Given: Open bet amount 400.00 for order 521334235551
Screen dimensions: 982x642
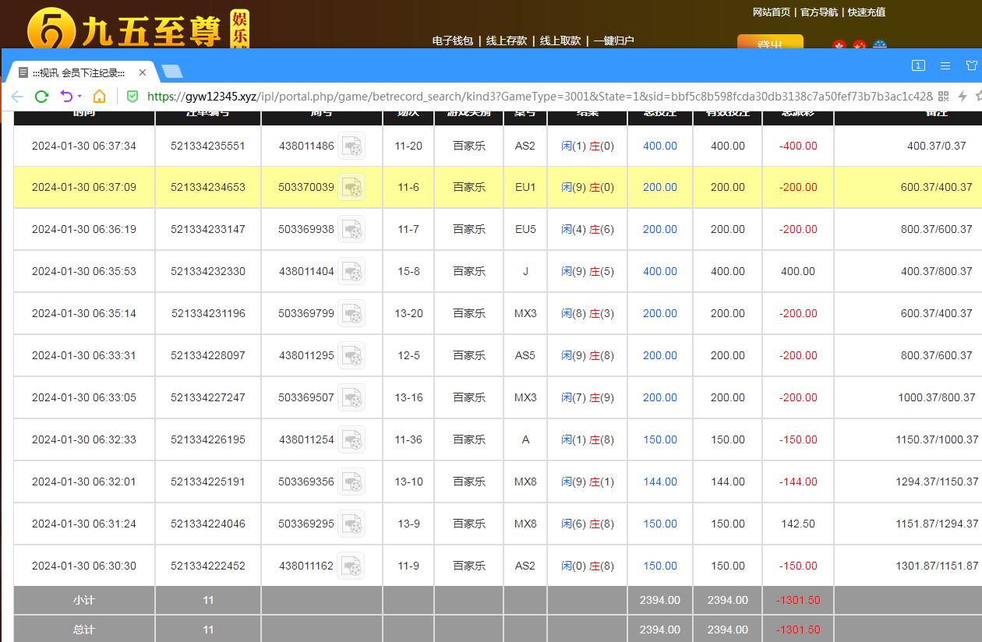Looking at the screenshot, I should pos(660,146).
